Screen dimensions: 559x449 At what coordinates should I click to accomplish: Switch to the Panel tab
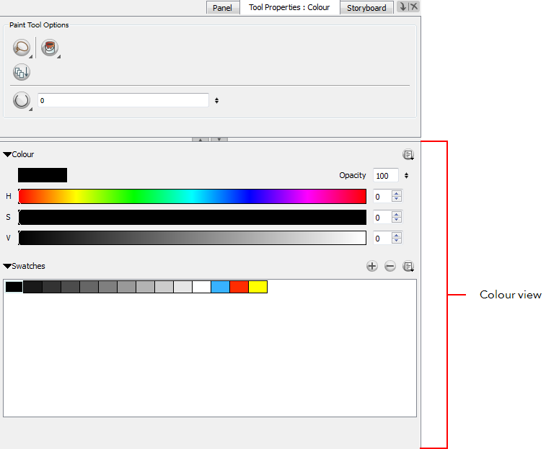[222, 8]
